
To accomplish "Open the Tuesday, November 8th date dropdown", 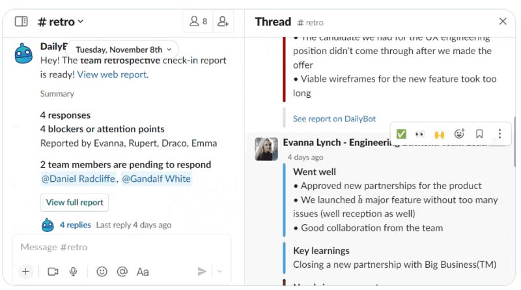I will (123, 50).
